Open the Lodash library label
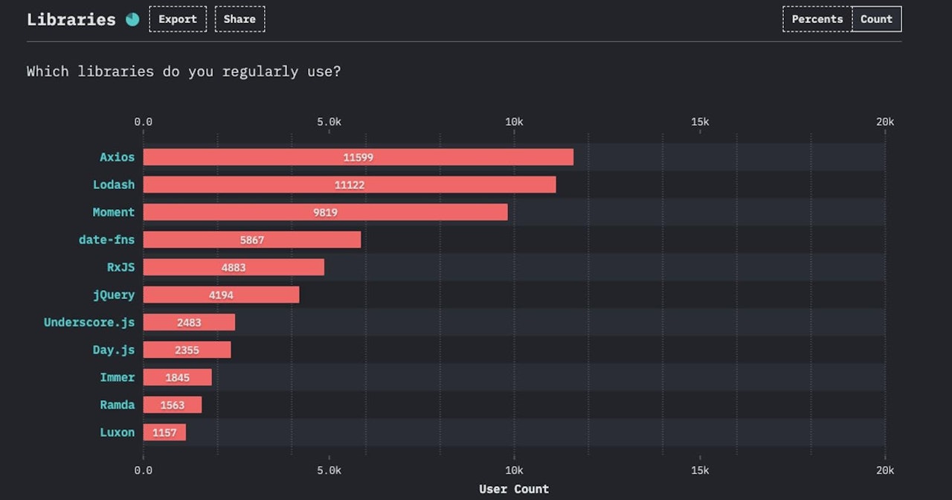The width and height of the screenshot is (952, 500). [x=114, y=185]
